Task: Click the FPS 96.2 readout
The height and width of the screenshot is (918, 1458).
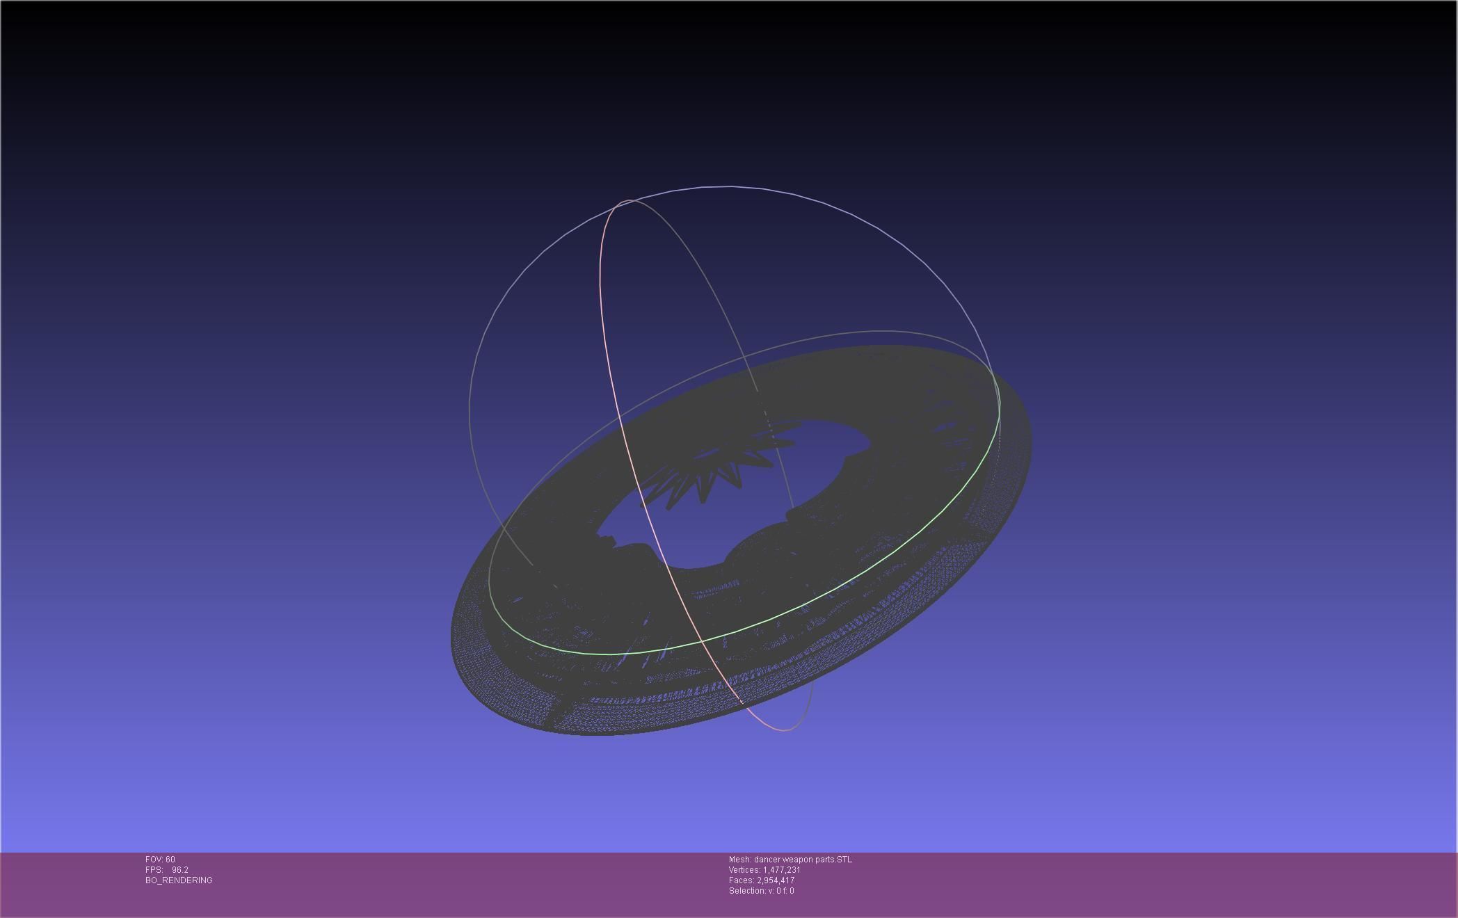Action: pos(167,870)
